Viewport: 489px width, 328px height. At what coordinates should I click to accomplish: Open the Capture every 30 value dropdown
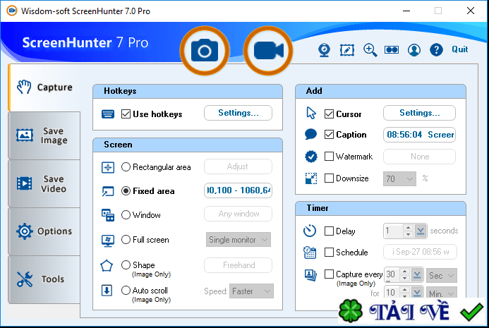[x=417, y=274]
